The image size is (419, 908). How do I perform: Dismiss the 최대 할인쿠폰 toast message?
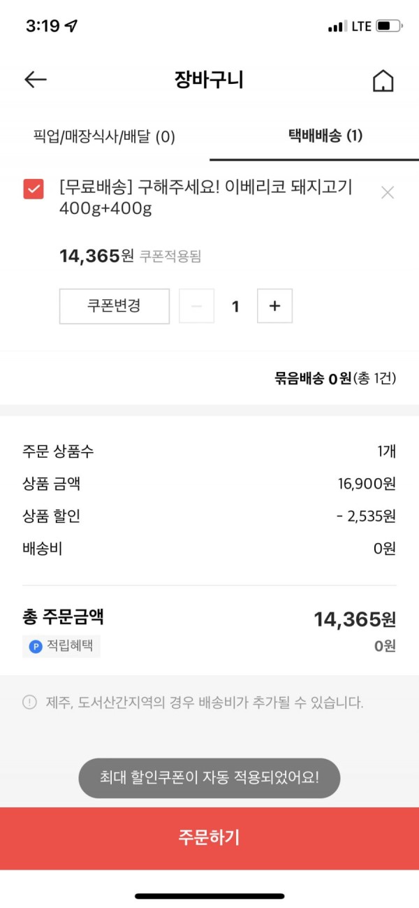[x=209, y=778]
